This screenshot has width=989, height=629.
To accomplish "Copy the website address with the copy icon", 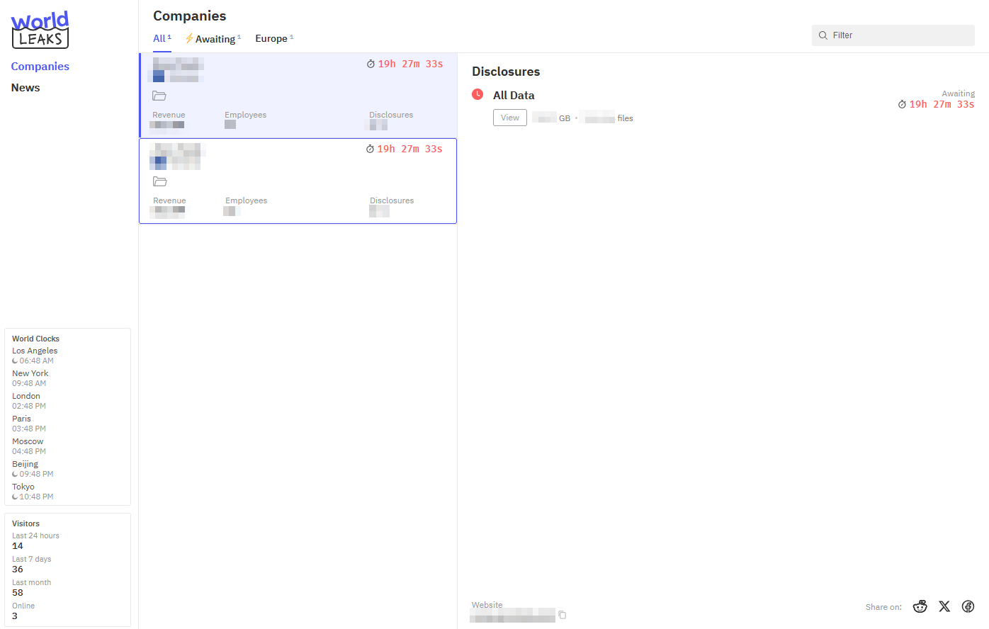I will [563, 615].
